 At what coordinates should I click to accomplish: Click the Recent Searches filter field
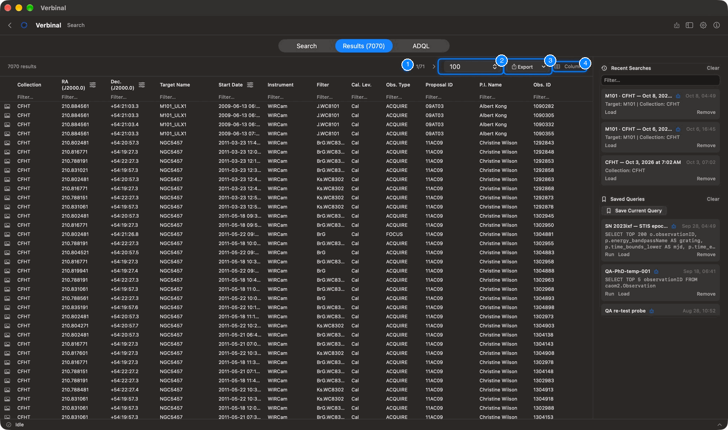660,80
